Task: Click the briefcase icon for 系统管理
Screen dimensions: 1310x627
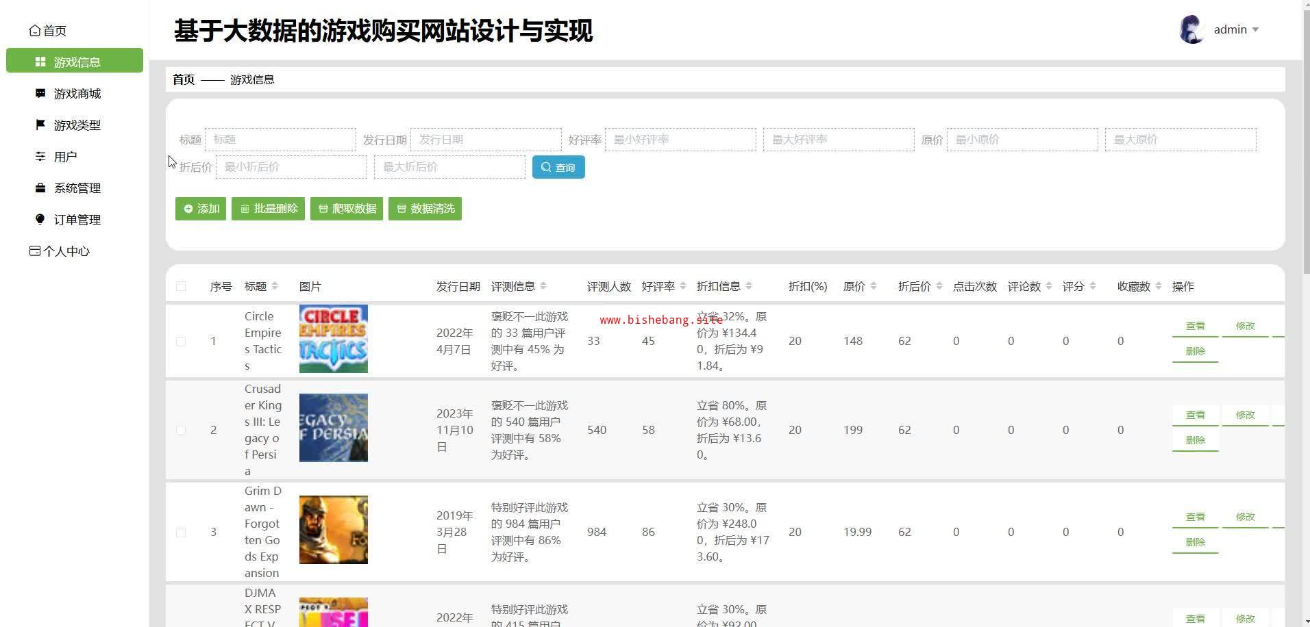Action: (40, 188)
